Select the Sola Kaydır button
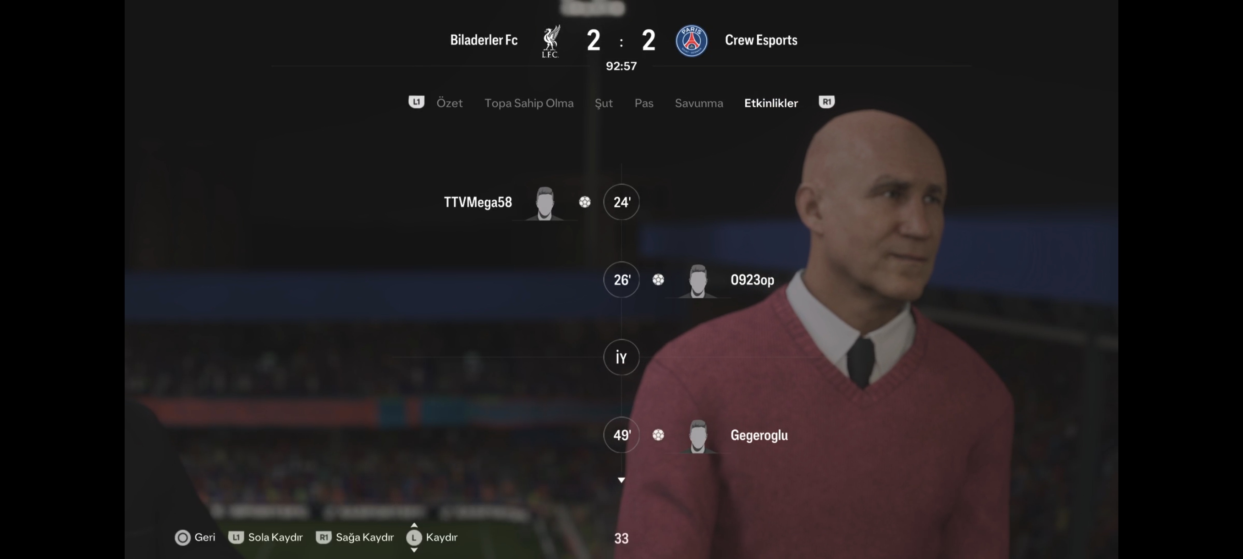Image resolution: width=1243 pixels, height=559 pixels. coord(265,537)
